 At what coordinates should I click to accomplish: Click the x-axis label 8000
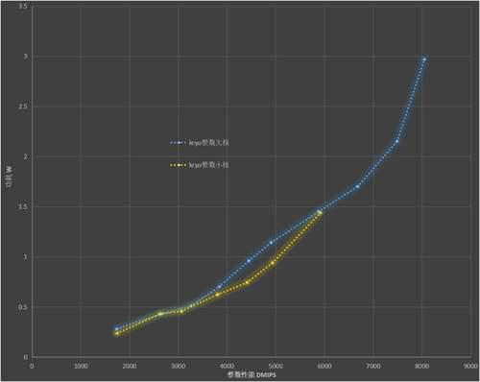[421, 366]
